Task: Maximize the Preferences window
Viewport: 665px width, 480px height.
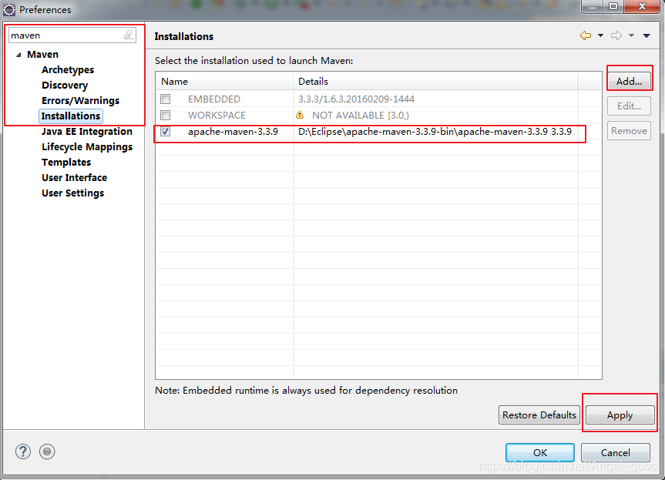Action: (x=613, y=6)
